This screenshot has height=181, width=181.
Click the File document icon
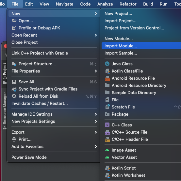[107, 100]
